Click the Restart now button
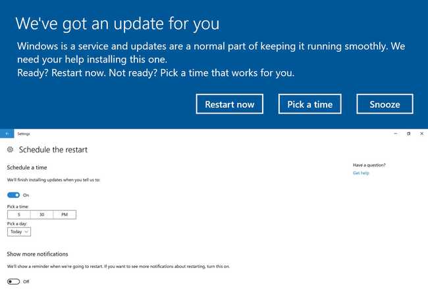 coord(230,104)
